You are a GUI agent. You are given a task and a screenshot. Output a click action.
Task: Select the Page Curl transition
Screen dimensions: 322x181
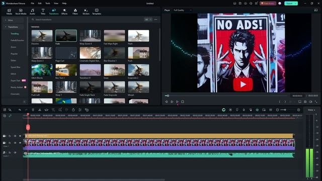(66, 53)
